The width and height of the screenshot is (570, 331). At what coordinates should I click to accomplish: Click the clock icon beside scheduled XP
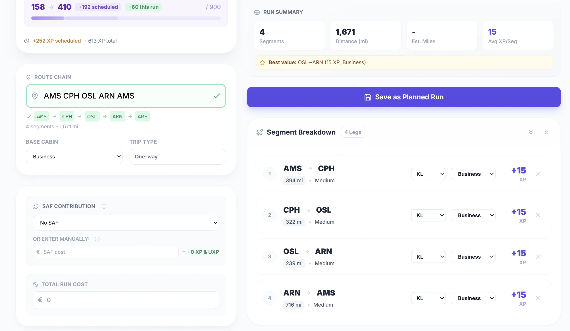[27, 41]
